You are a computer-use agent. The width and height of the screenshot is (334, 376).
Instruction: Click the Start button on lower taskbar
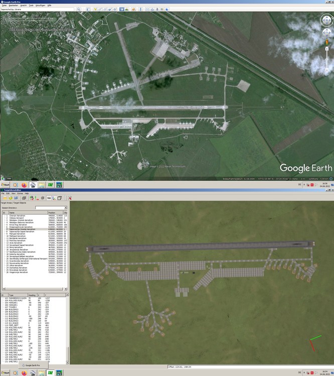coord(5,372)
